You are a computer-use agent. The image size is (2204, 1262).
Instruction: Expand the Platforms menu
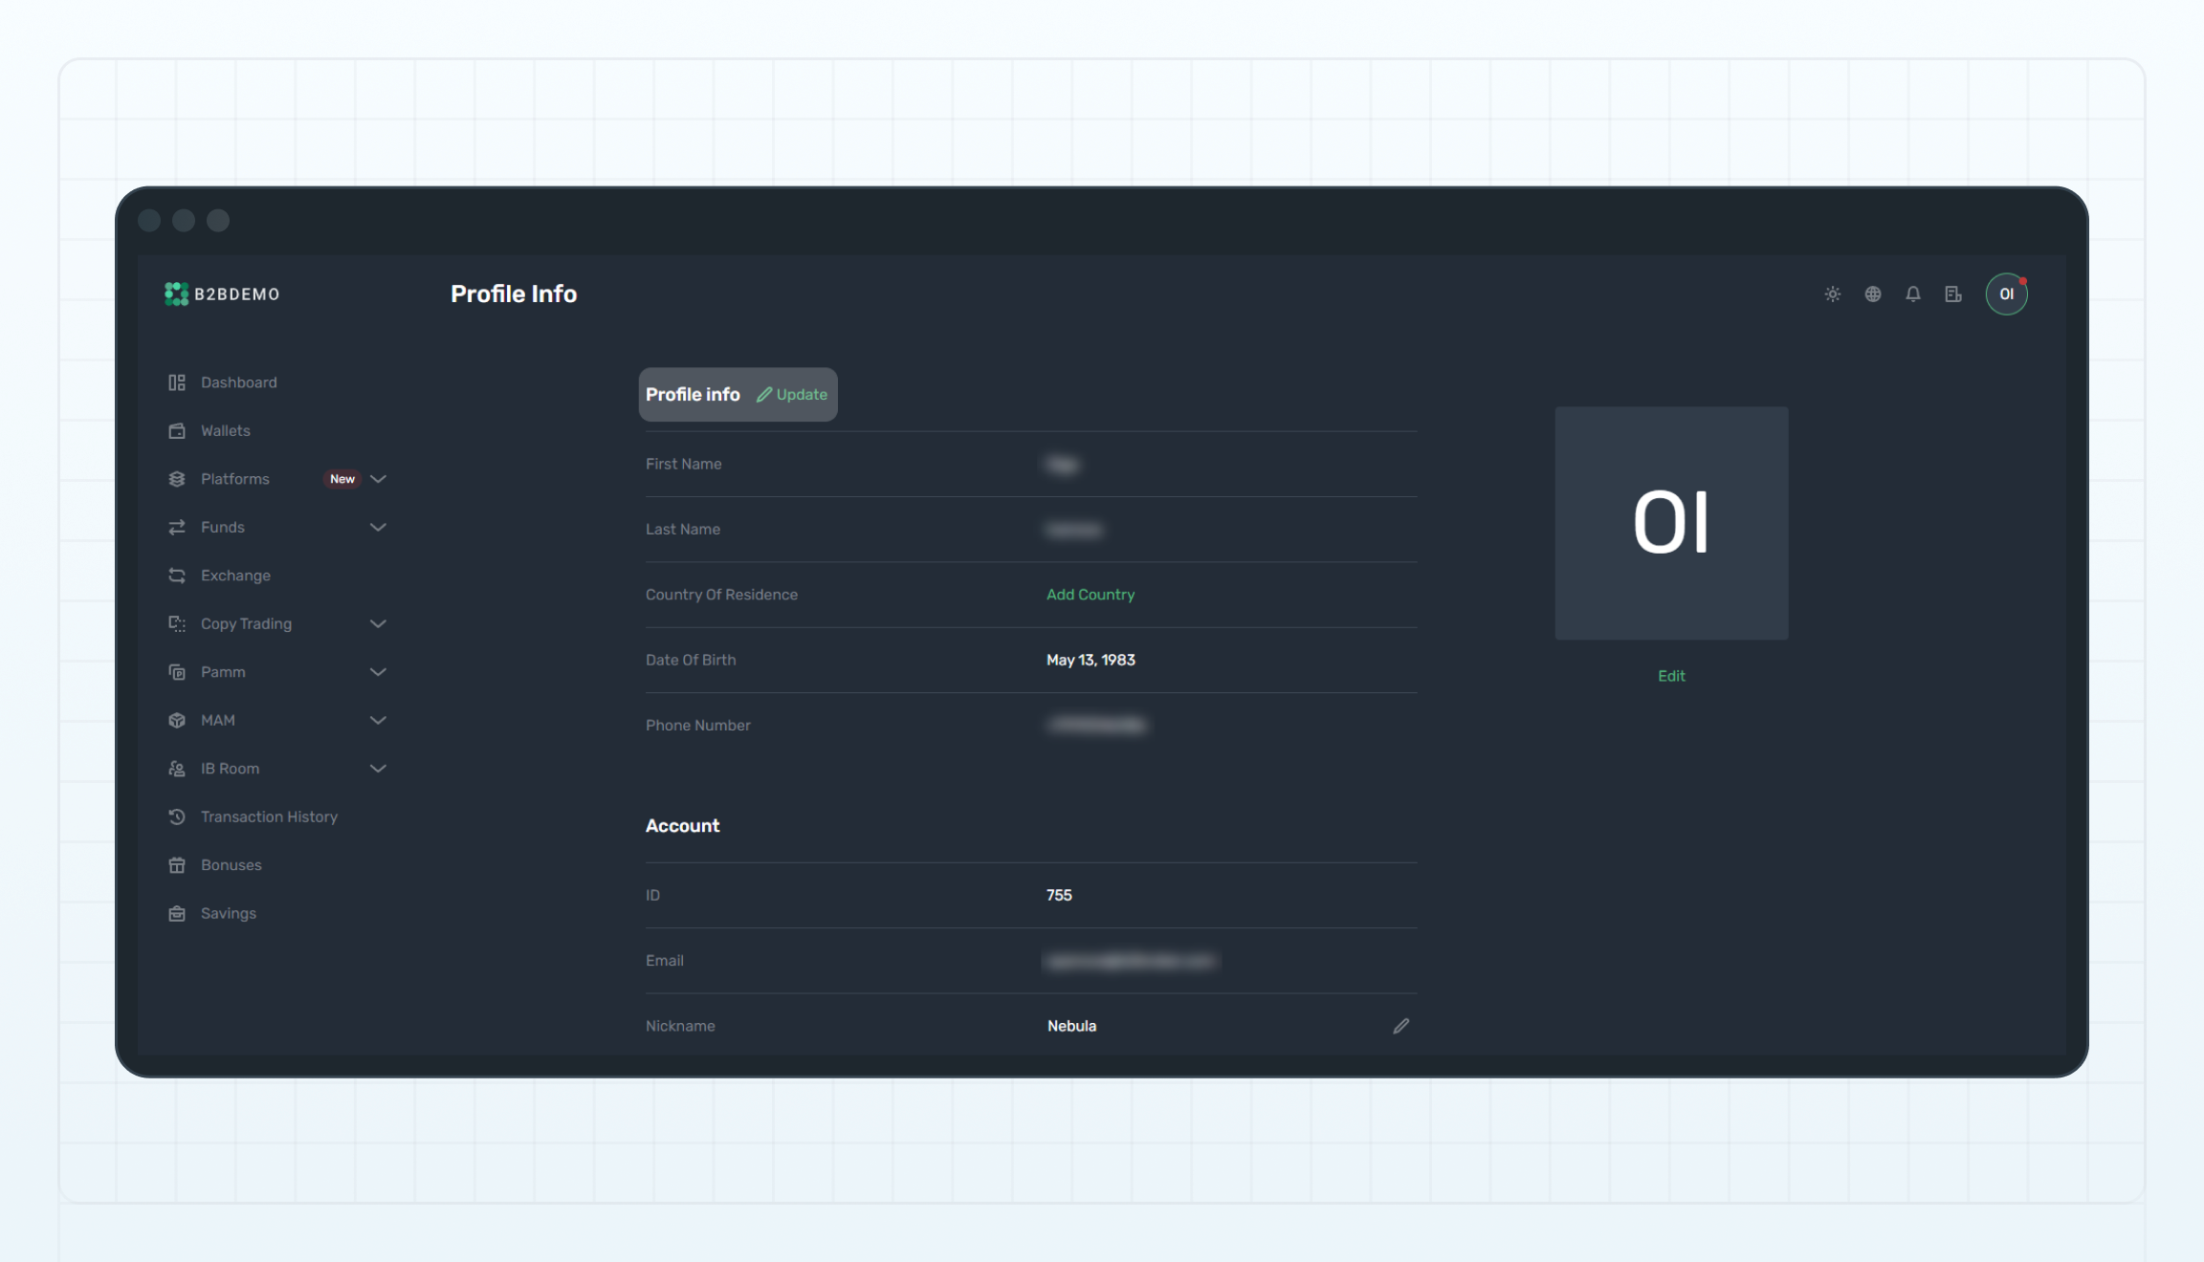[x=378, y=478]
